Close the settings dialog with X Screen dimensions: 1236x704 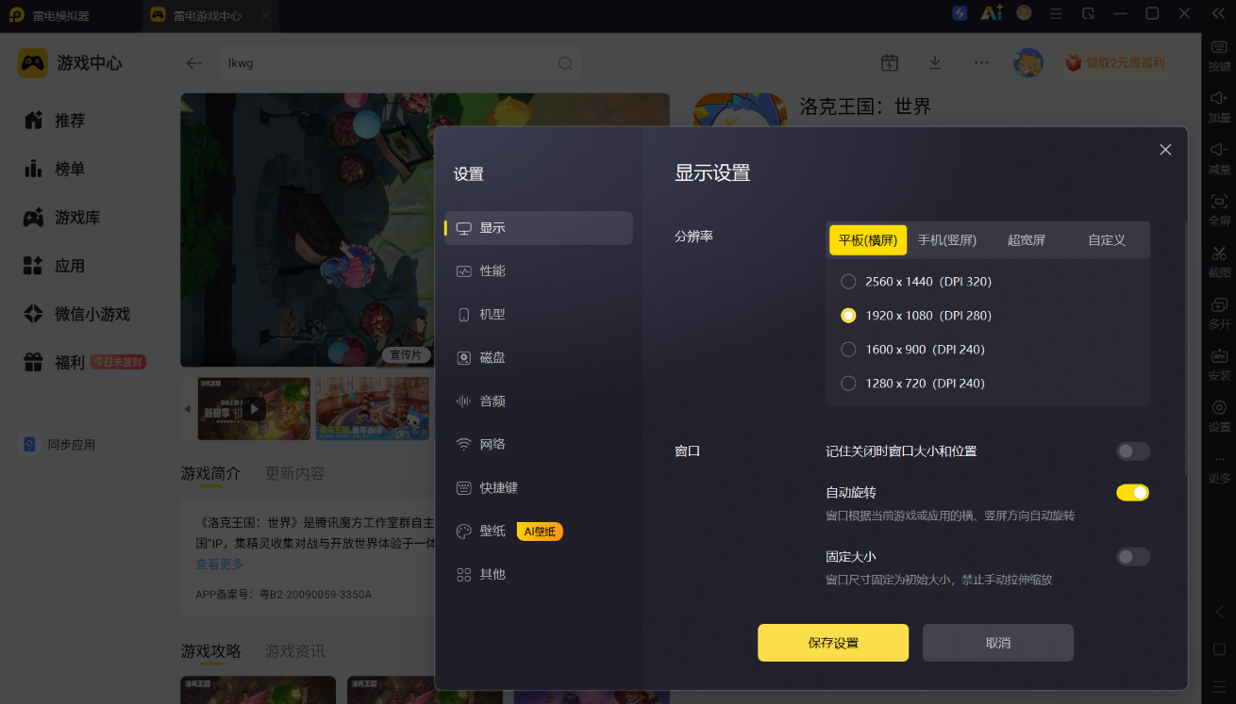[x=1165, y=150]
